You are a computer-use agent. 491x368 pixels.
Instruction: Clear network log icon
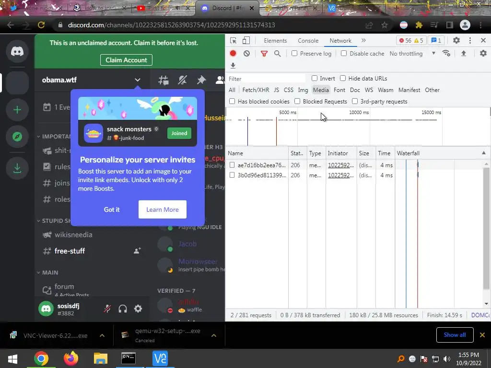[x=247, y=54]
